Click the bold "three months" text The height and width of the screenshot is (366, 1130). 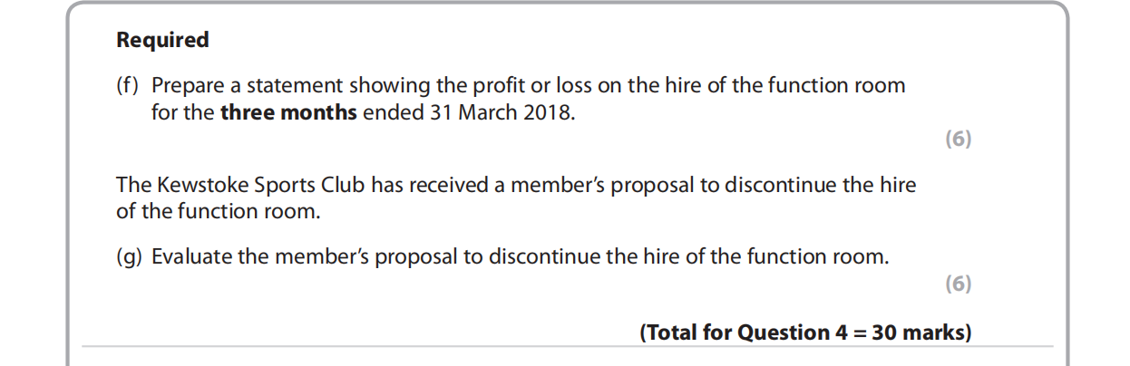click(x=289, y=116)
